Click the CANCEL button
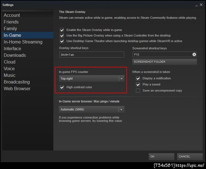206x169 pixels. coord(190,157)
